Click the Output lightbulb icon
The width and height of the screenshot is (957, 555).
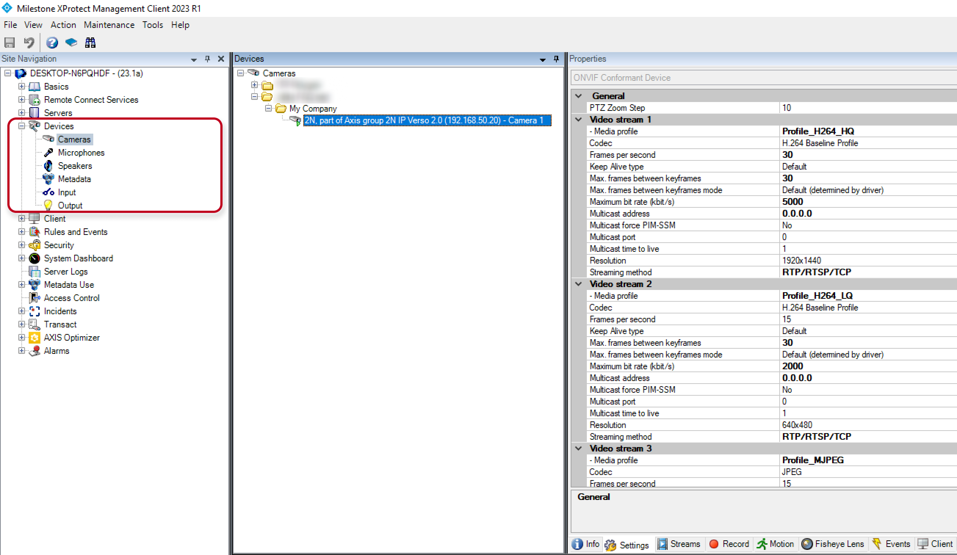48,206
